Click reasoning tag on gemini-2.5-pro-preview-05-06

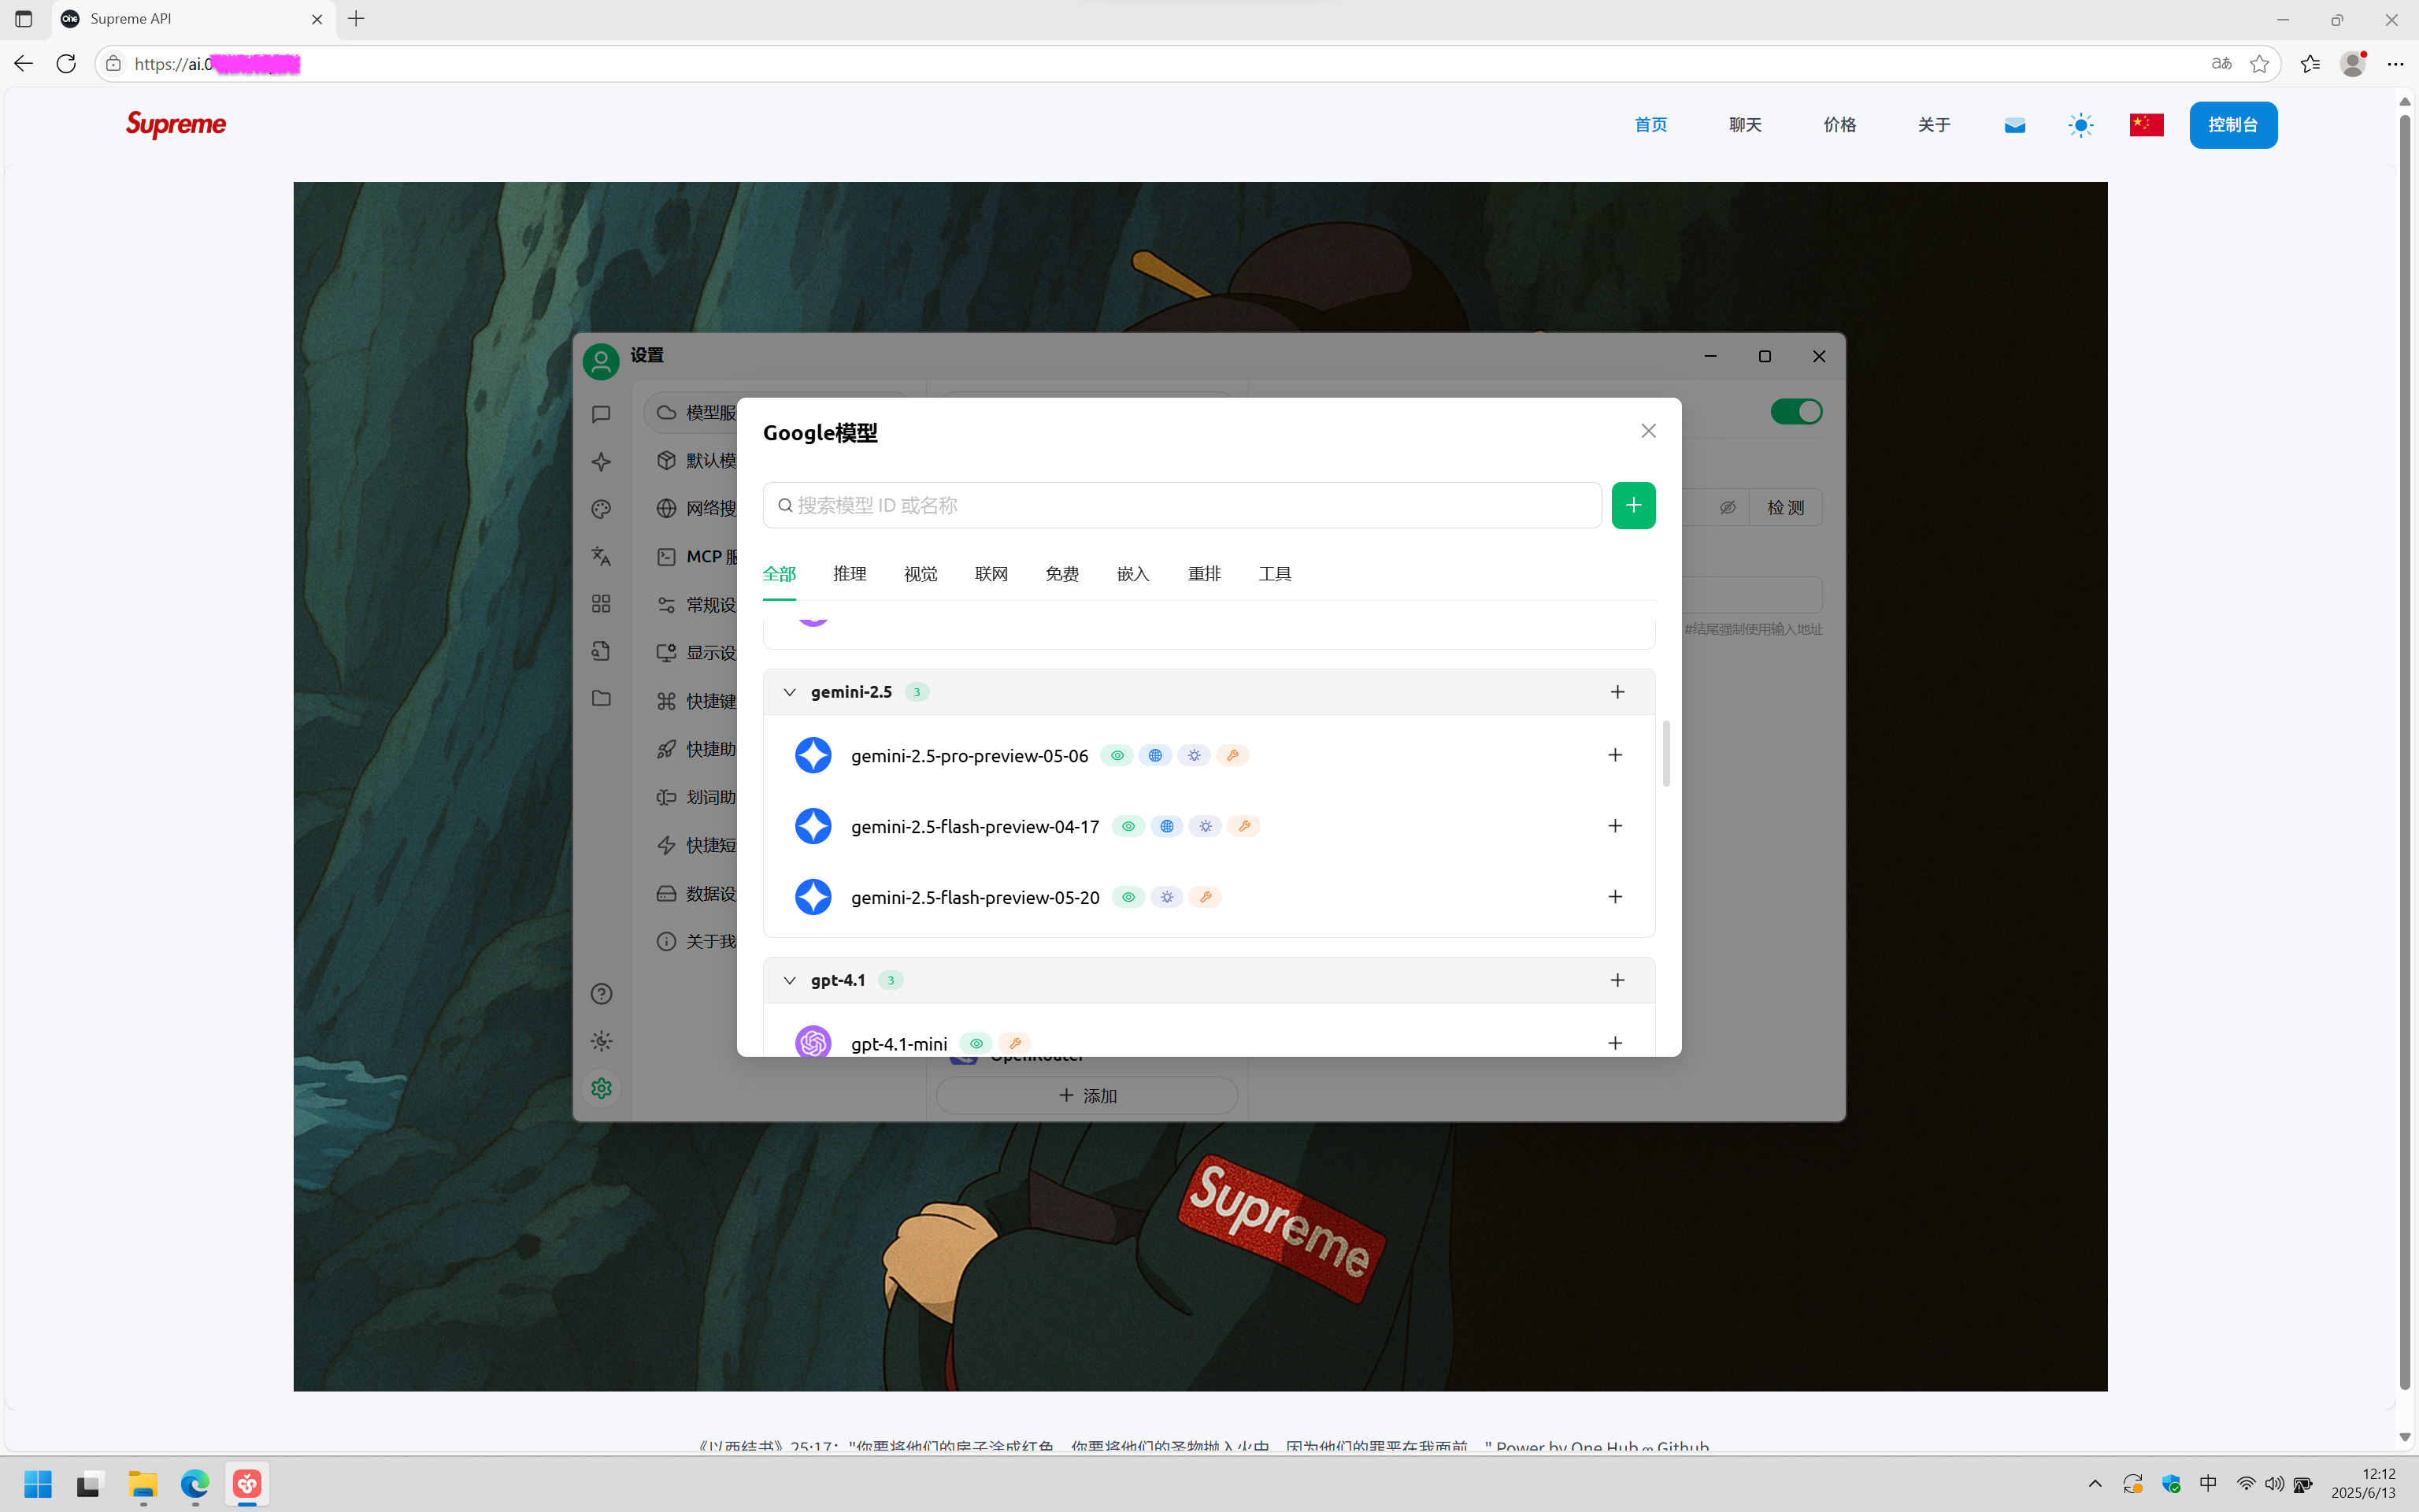click(1194, 755)
